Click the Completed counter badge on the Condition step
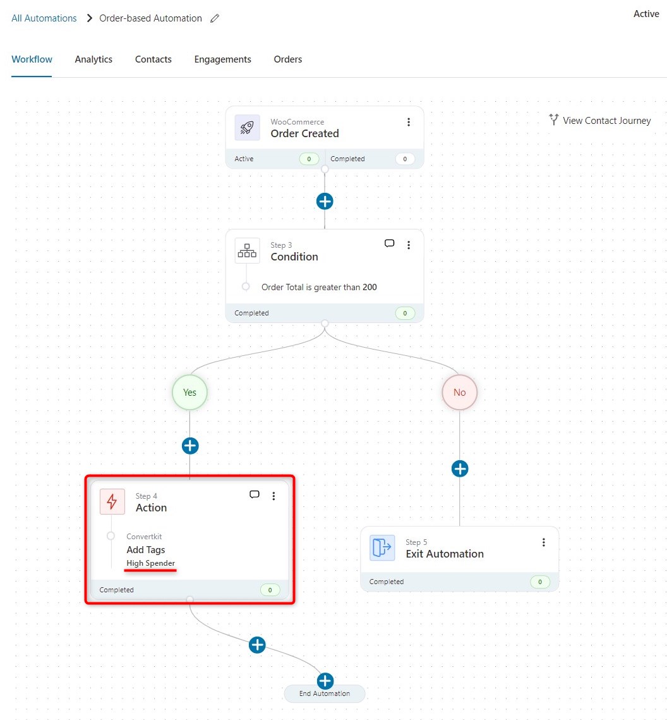This screenshot has width=667, height=720. tap(405, 312)
